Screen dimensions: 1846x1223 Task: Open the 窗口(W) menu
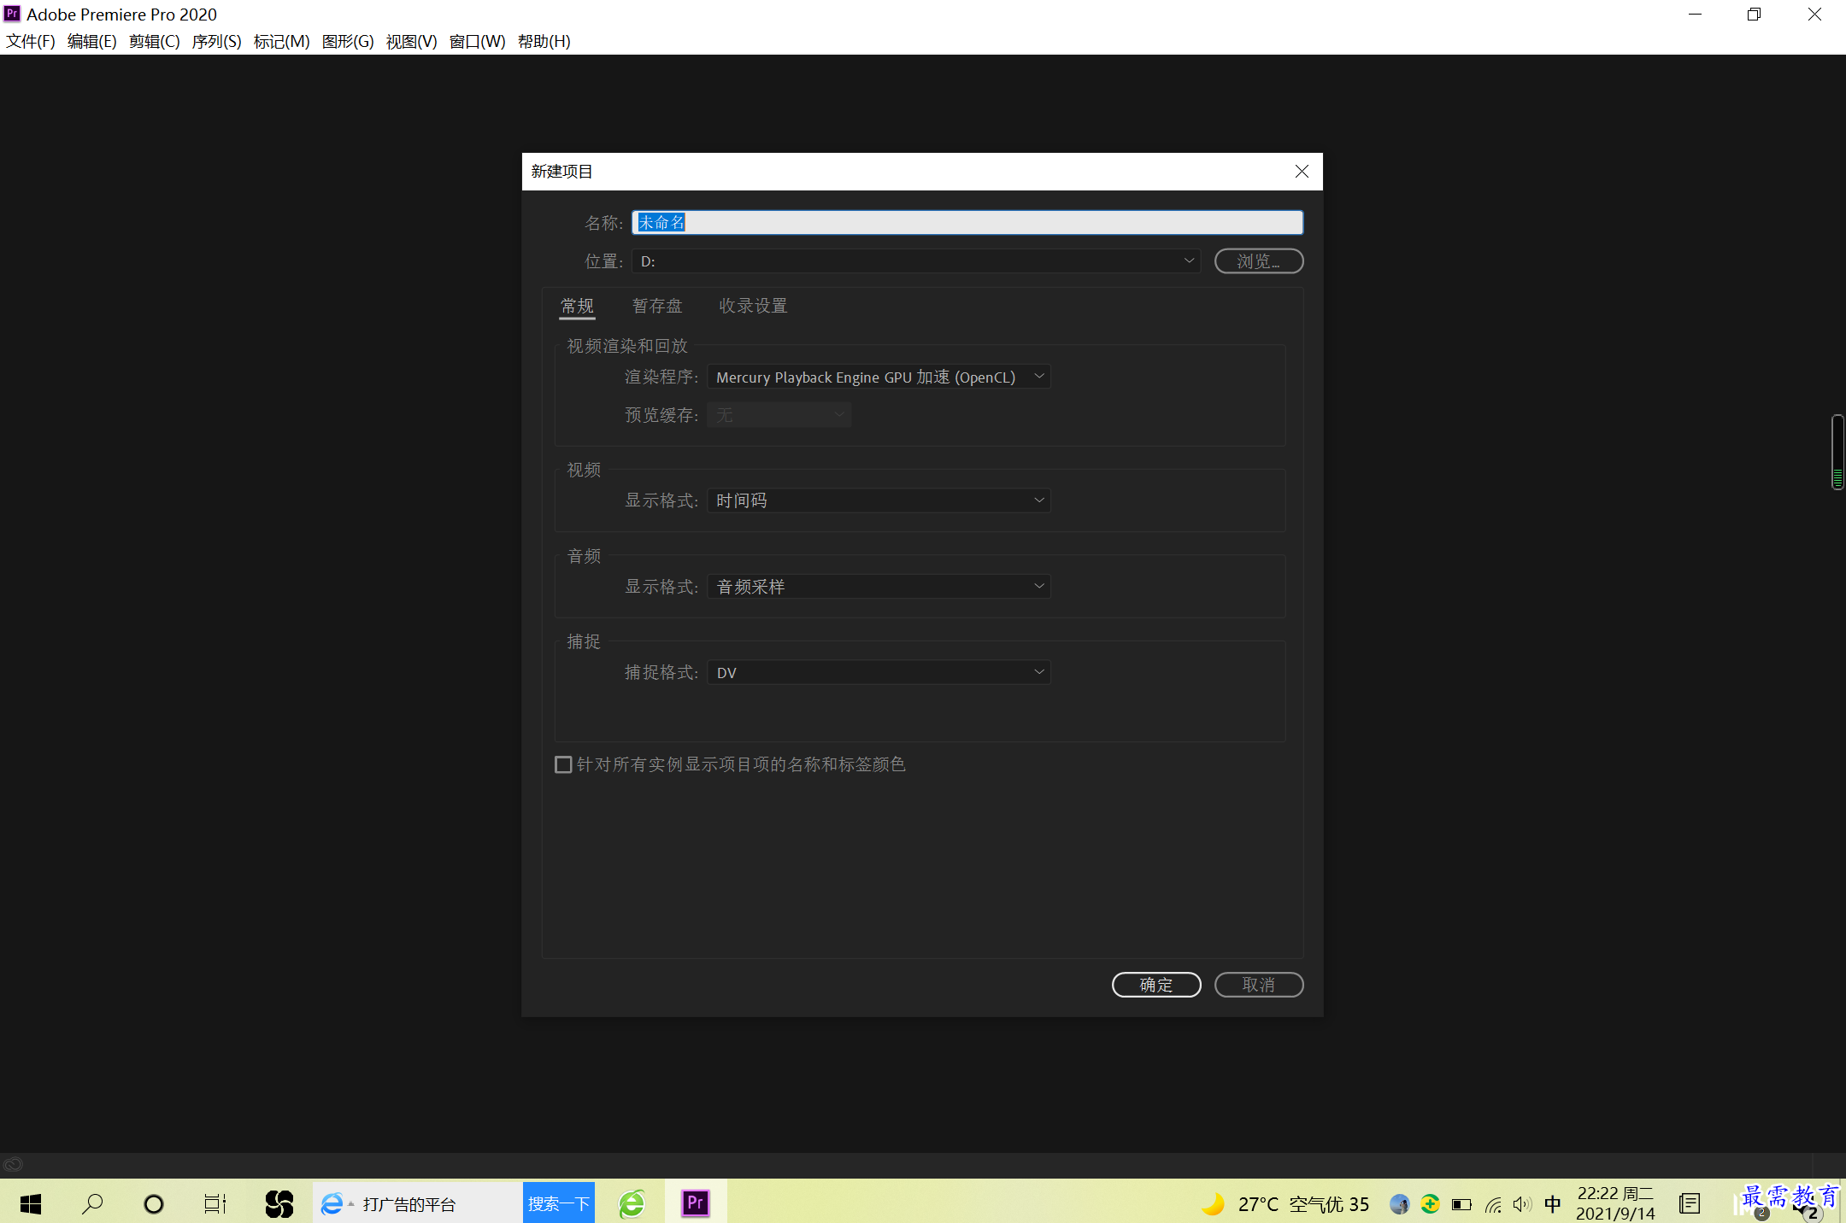point(478,41)
